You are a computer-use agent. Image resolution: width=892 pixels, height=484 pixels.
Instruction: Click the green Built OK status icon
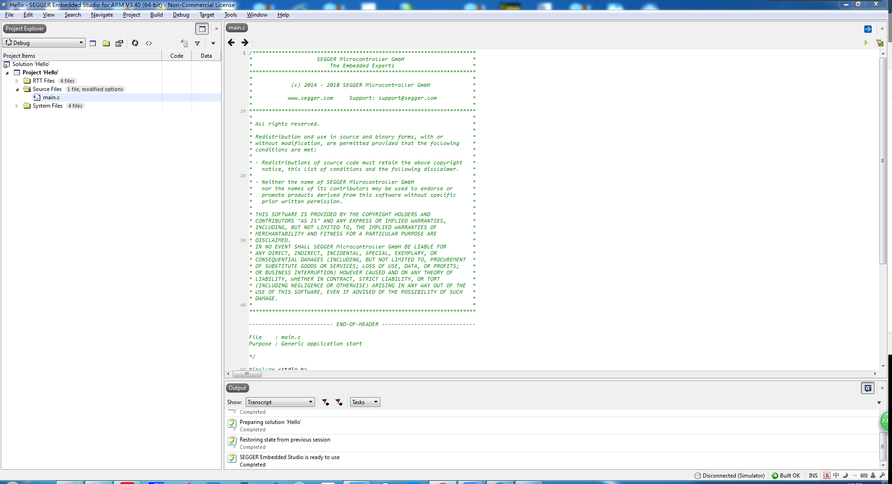774,476
